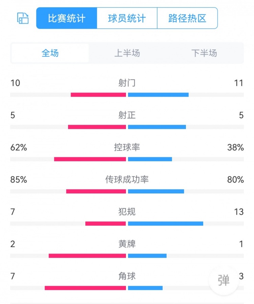Click the blue 传球成功率 bar

(x=156, y=191)
